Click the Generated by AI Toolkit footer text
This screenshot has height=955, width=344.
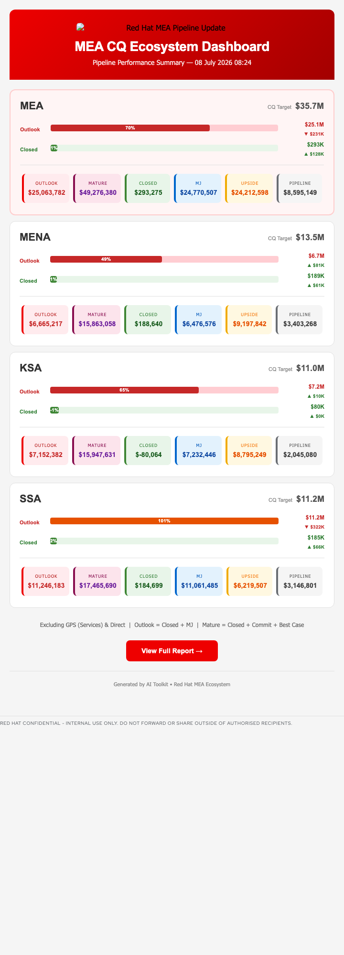172,684
